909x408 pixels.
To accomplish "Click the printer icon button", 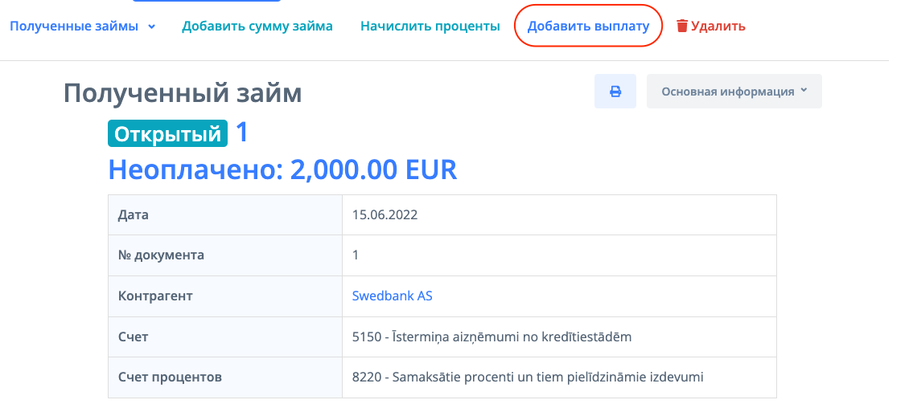I will (615, 92).
